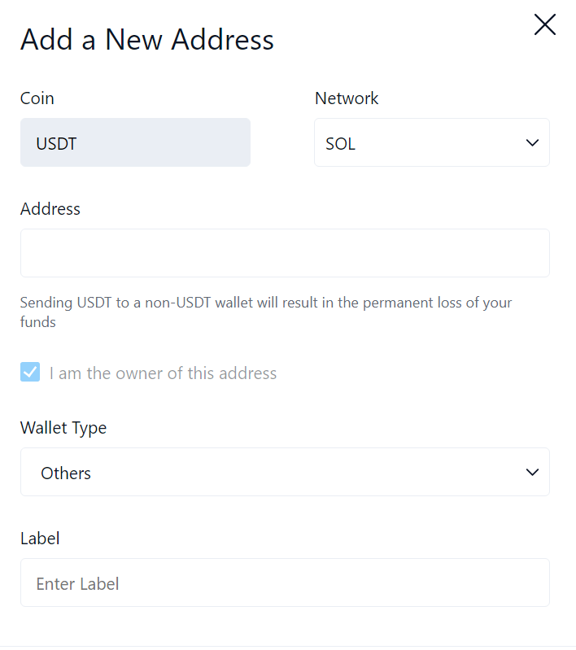The width and height of the screenshot is (576, 650).
Task: Click the Wallet Type chevron arrow
Action: tap(532, 473)
